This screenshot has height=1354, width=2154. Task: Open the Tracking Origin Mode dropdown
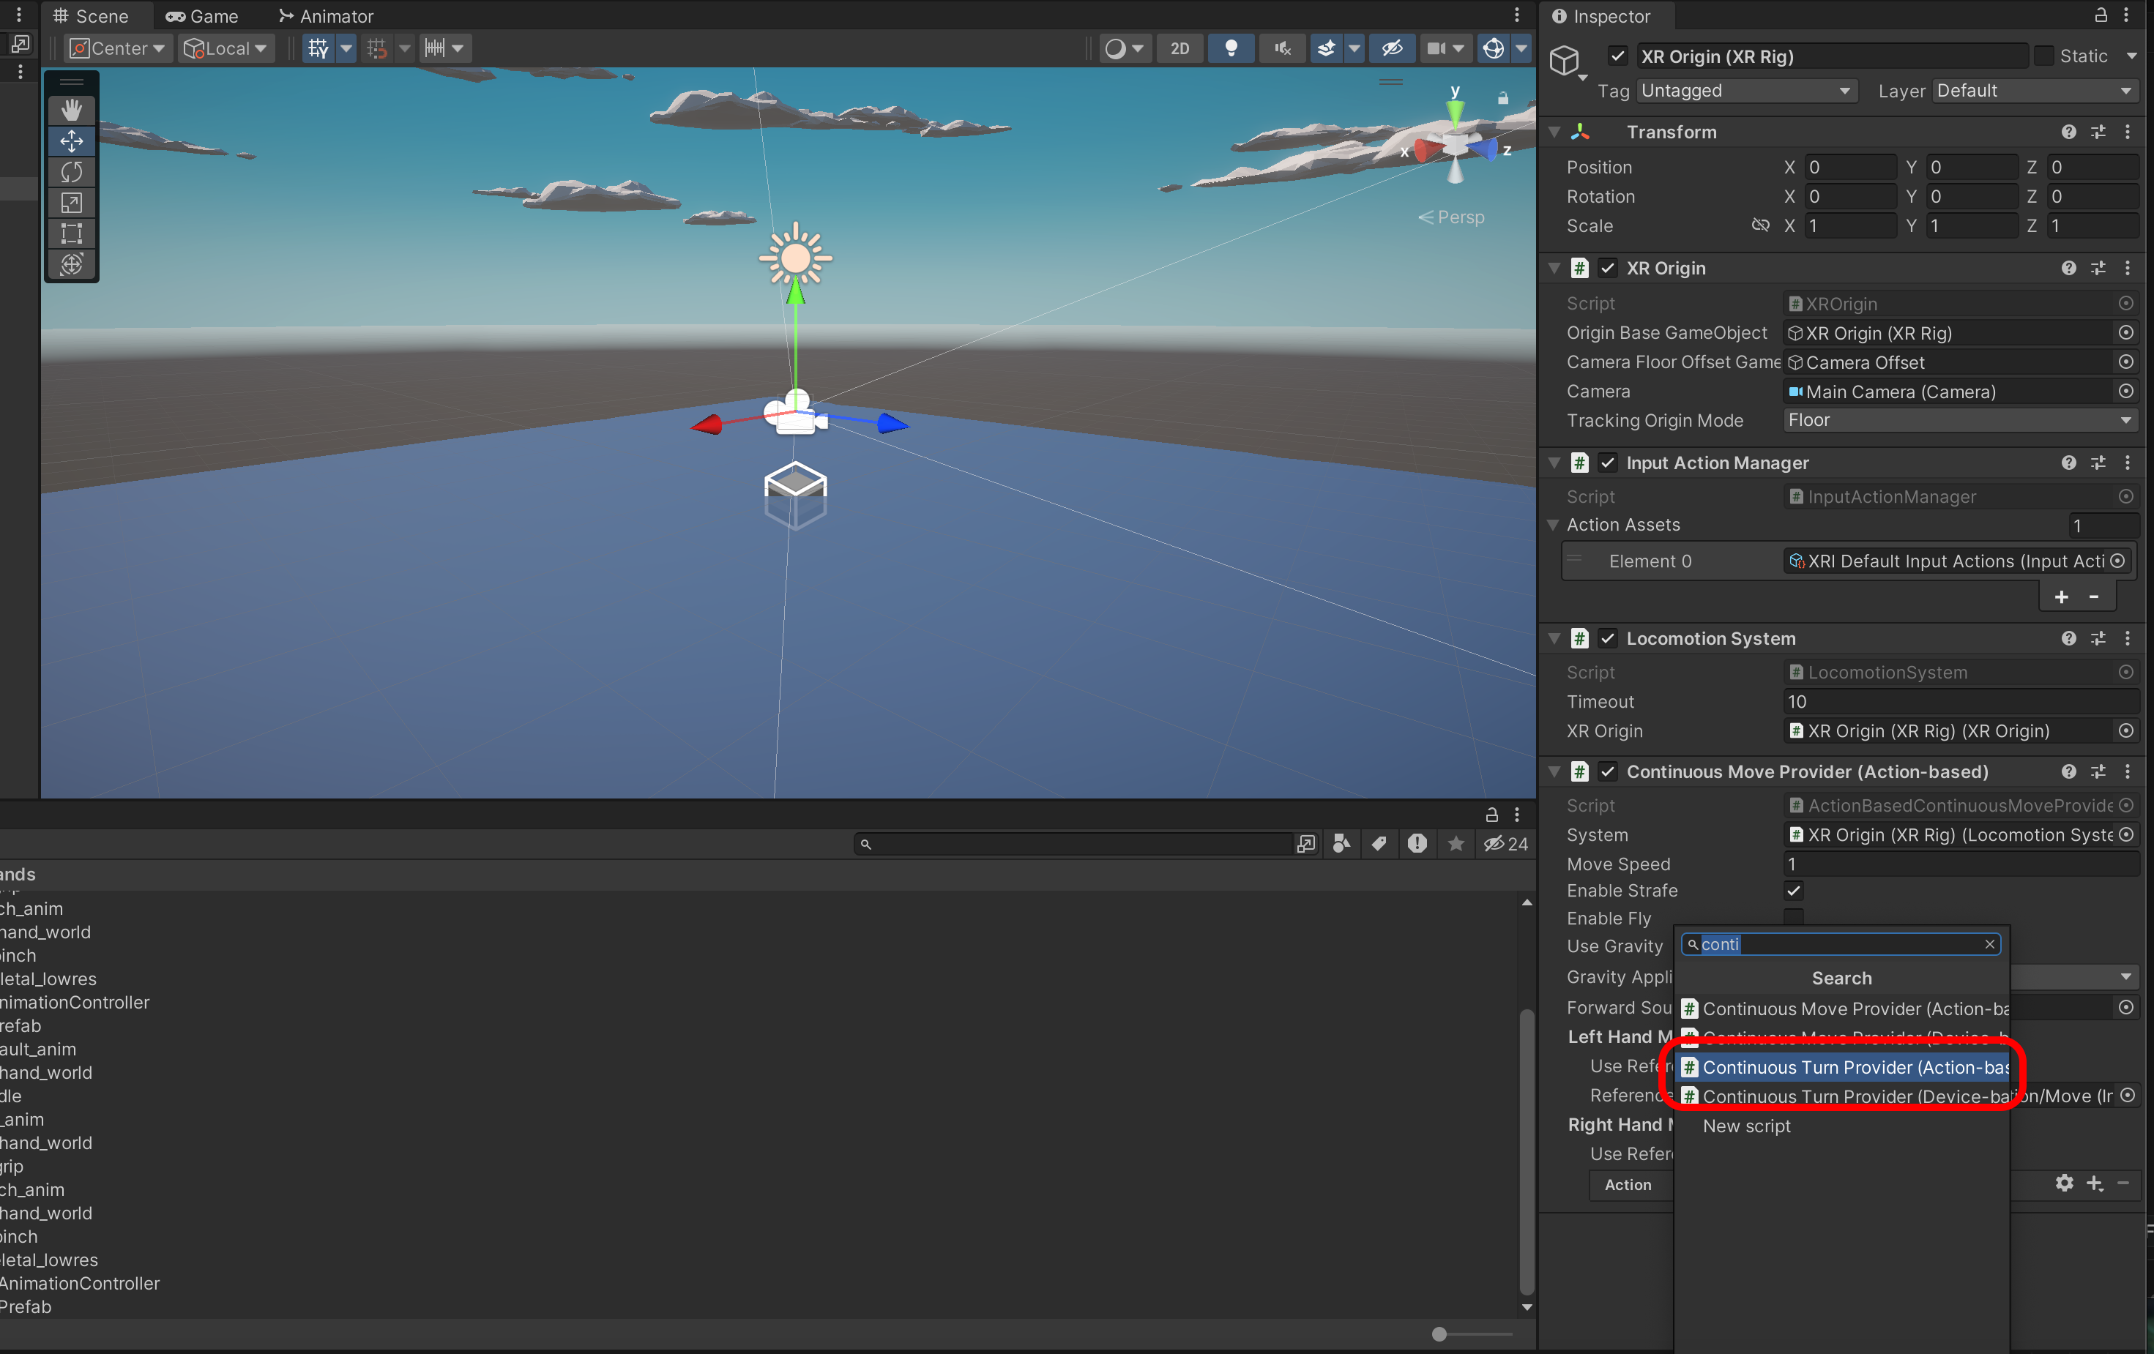pyautogui.click(x=1959, y=420)
